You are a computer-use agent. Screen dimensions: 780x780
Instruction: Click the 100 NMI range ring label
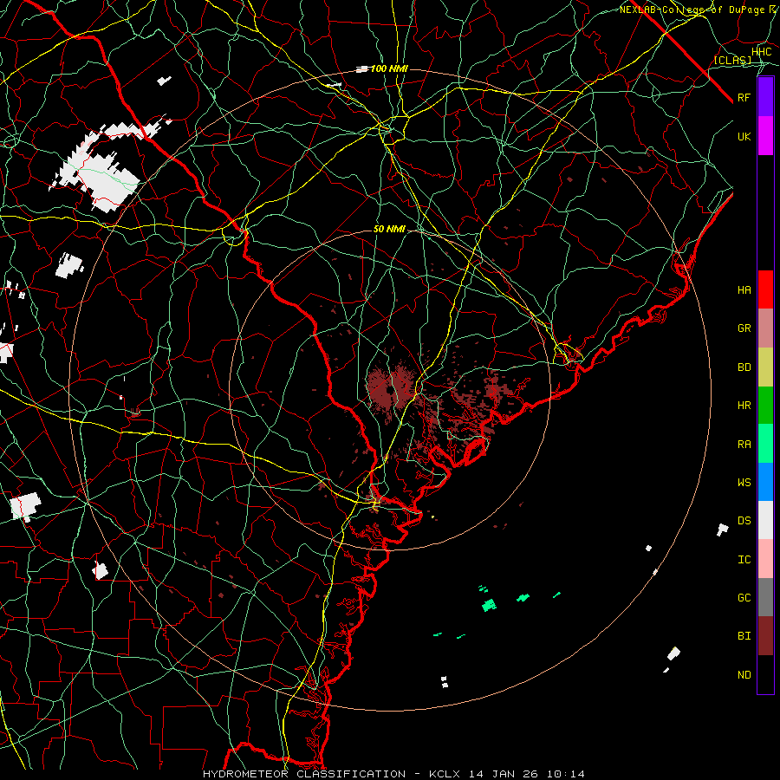[389, 68]
